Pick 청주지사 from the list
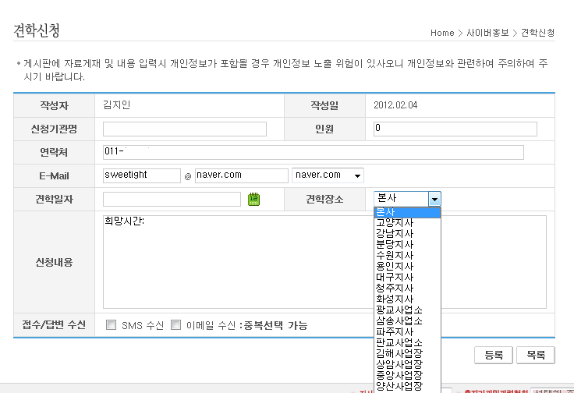The image size is (574, 393). [407, 289]
